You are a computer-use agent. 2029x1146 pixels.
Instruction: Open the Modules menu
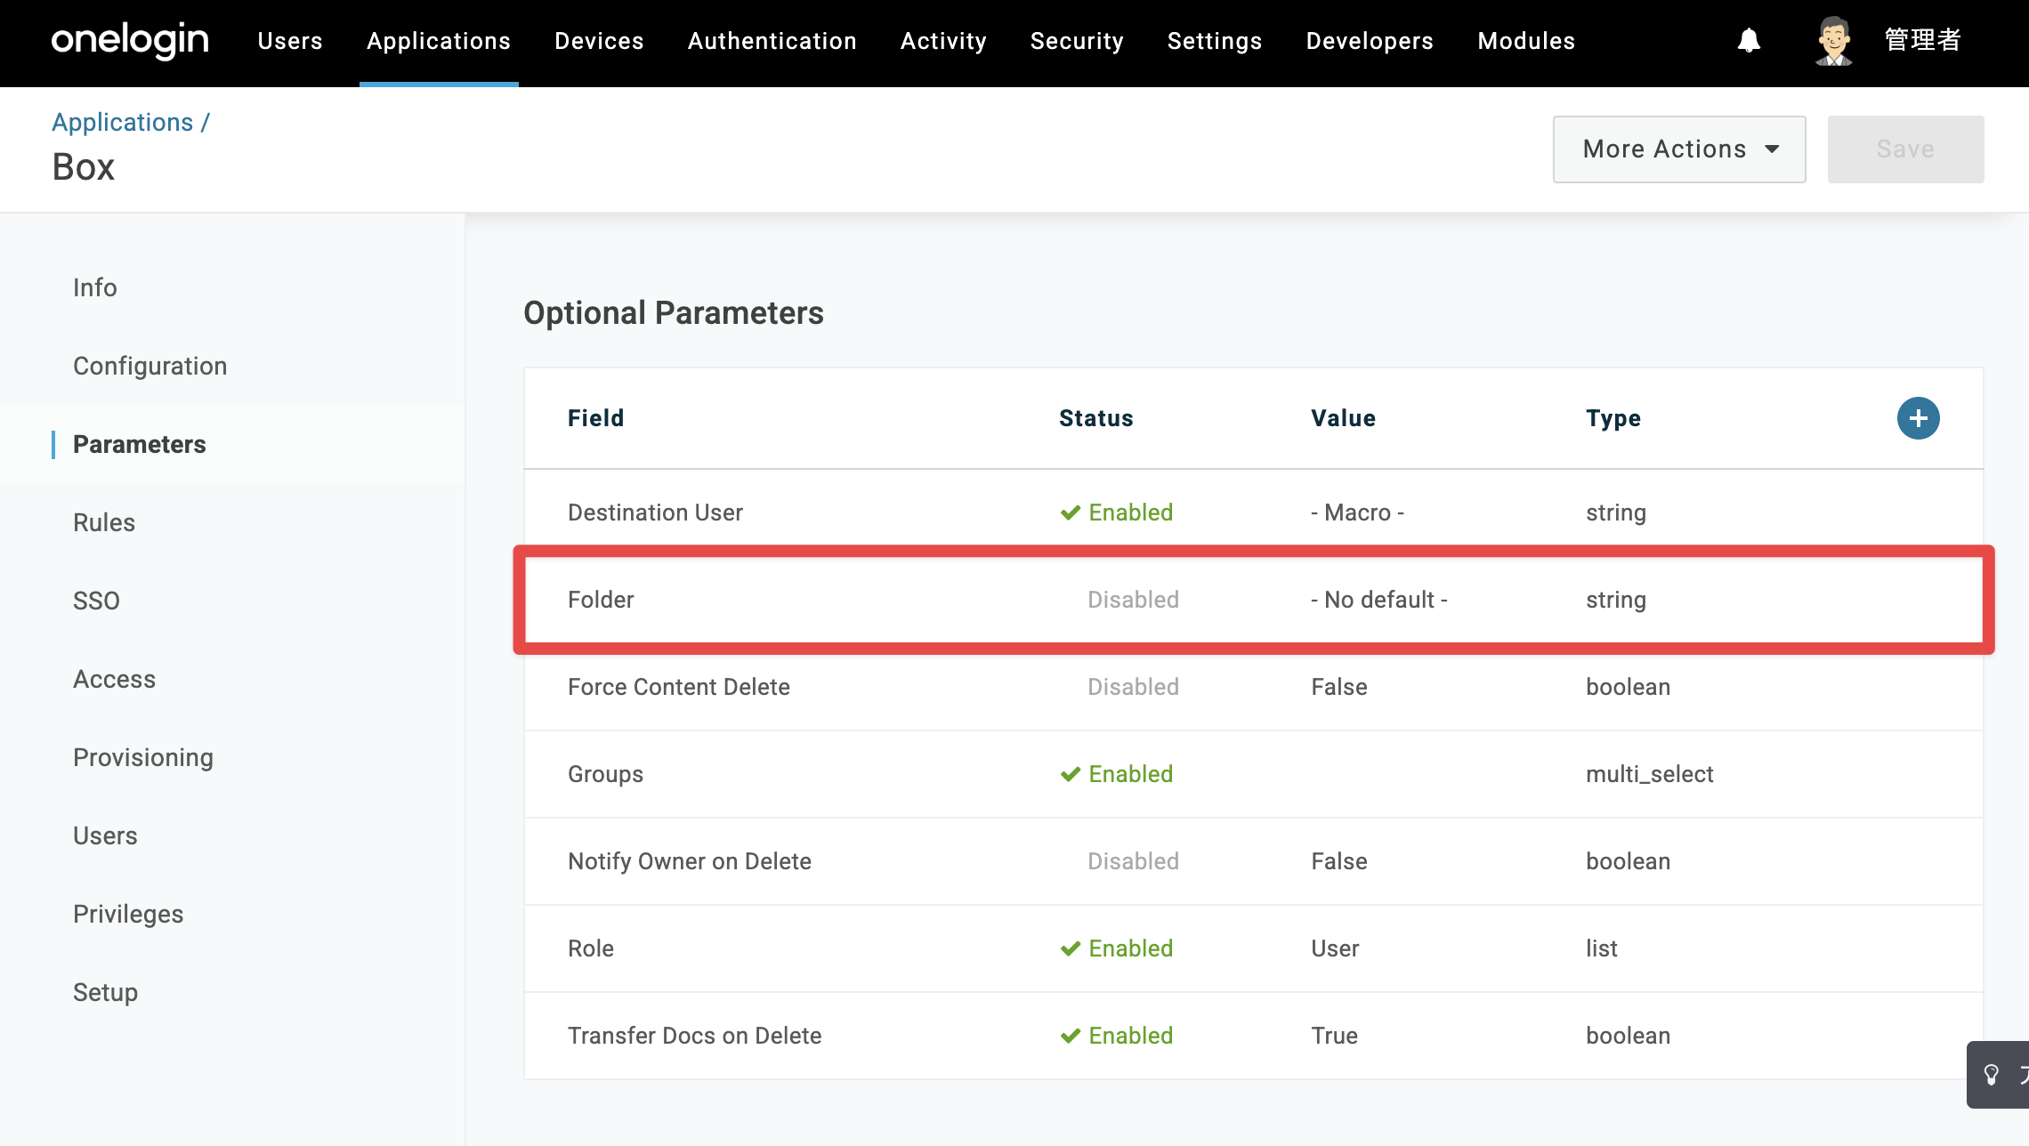coord(1526,41)
